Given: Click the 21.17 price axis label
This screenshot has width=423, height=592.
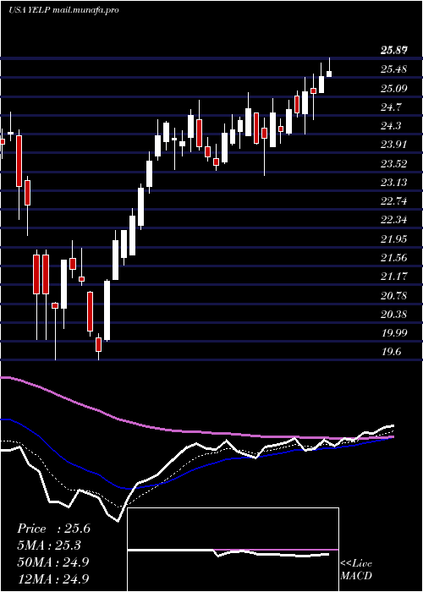Looking at the screenshot, I should tap(394, 277).
